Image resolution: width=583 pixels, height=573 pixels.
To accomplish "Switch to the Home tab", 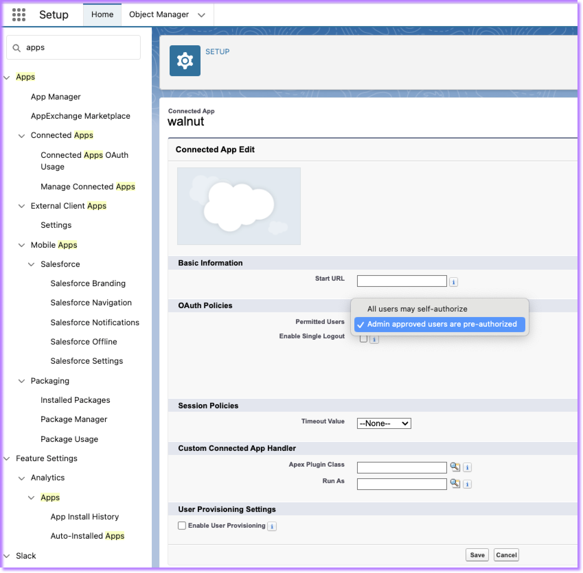I will (102, 15).
